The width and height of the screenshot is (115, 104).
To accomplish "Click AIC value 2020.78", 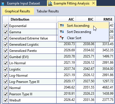I will (x=69, y=56).
